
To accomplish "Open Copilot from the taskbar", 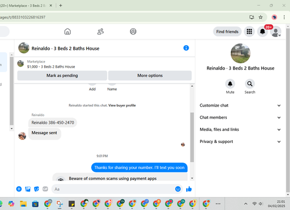I will [11, 204].
